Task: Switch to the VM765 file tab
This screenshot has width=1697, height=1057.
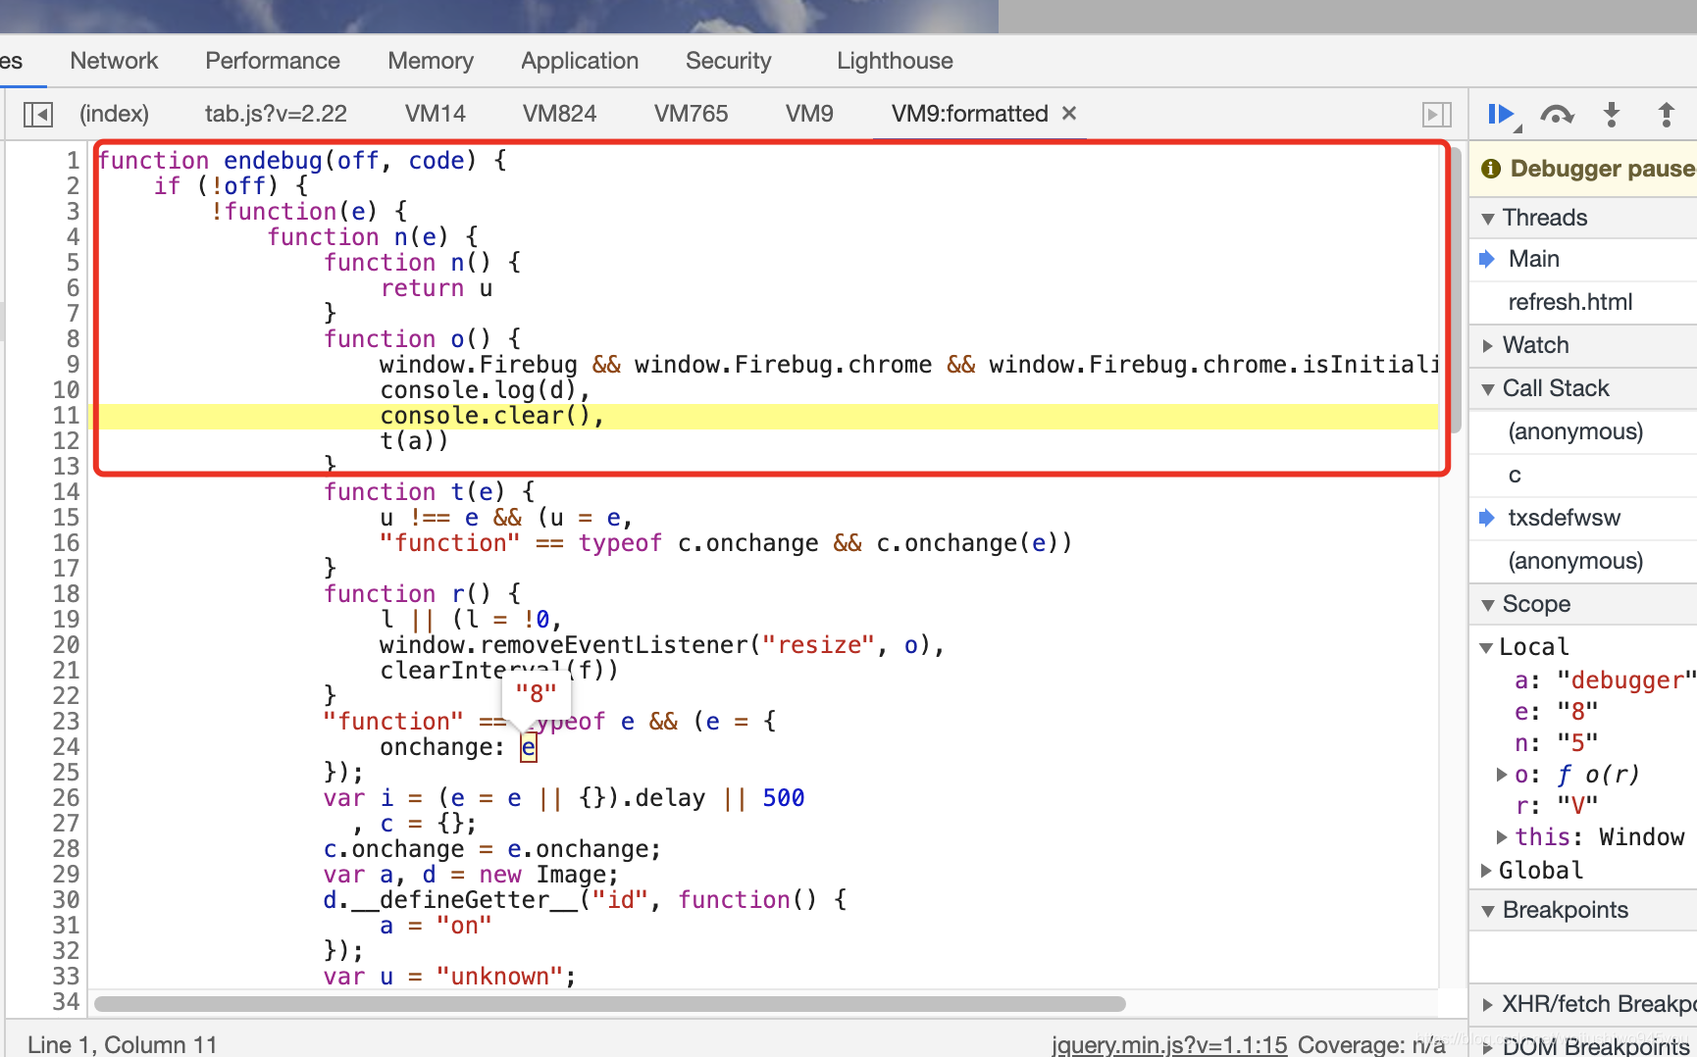Action: point(691,114)
